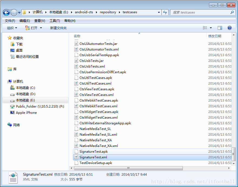The height and width of the screenshot is (187, 238).
Task: Select CtsUsbSerialTestApp.apk file icon
Action: [x=76, y=55]
